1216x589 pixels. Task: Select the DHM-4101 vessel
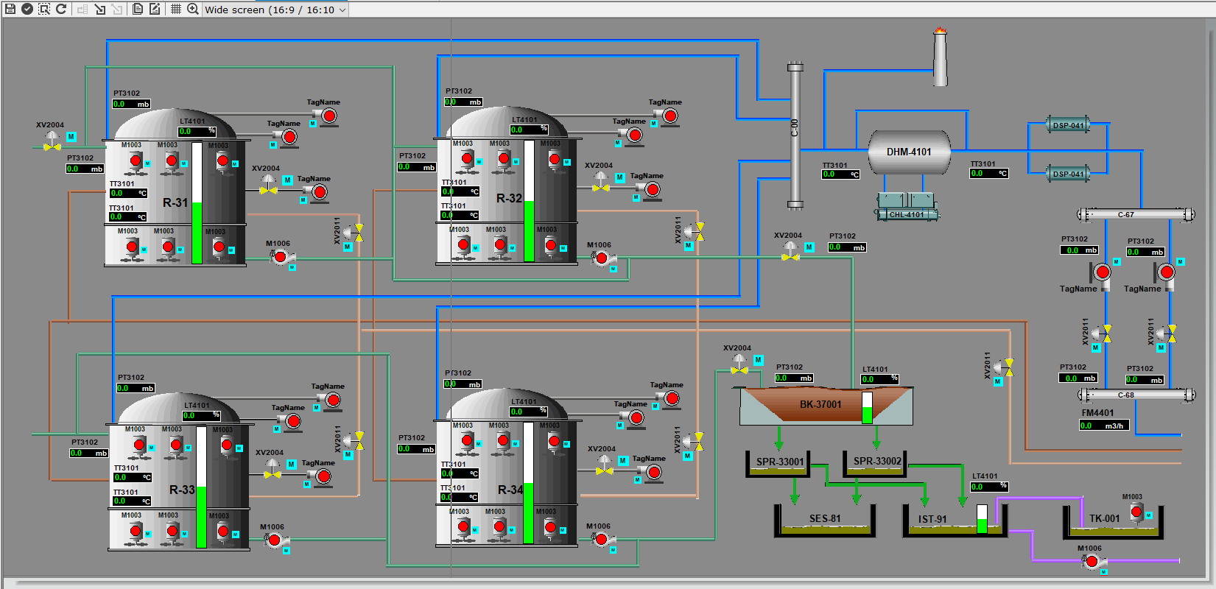point(909,152)
